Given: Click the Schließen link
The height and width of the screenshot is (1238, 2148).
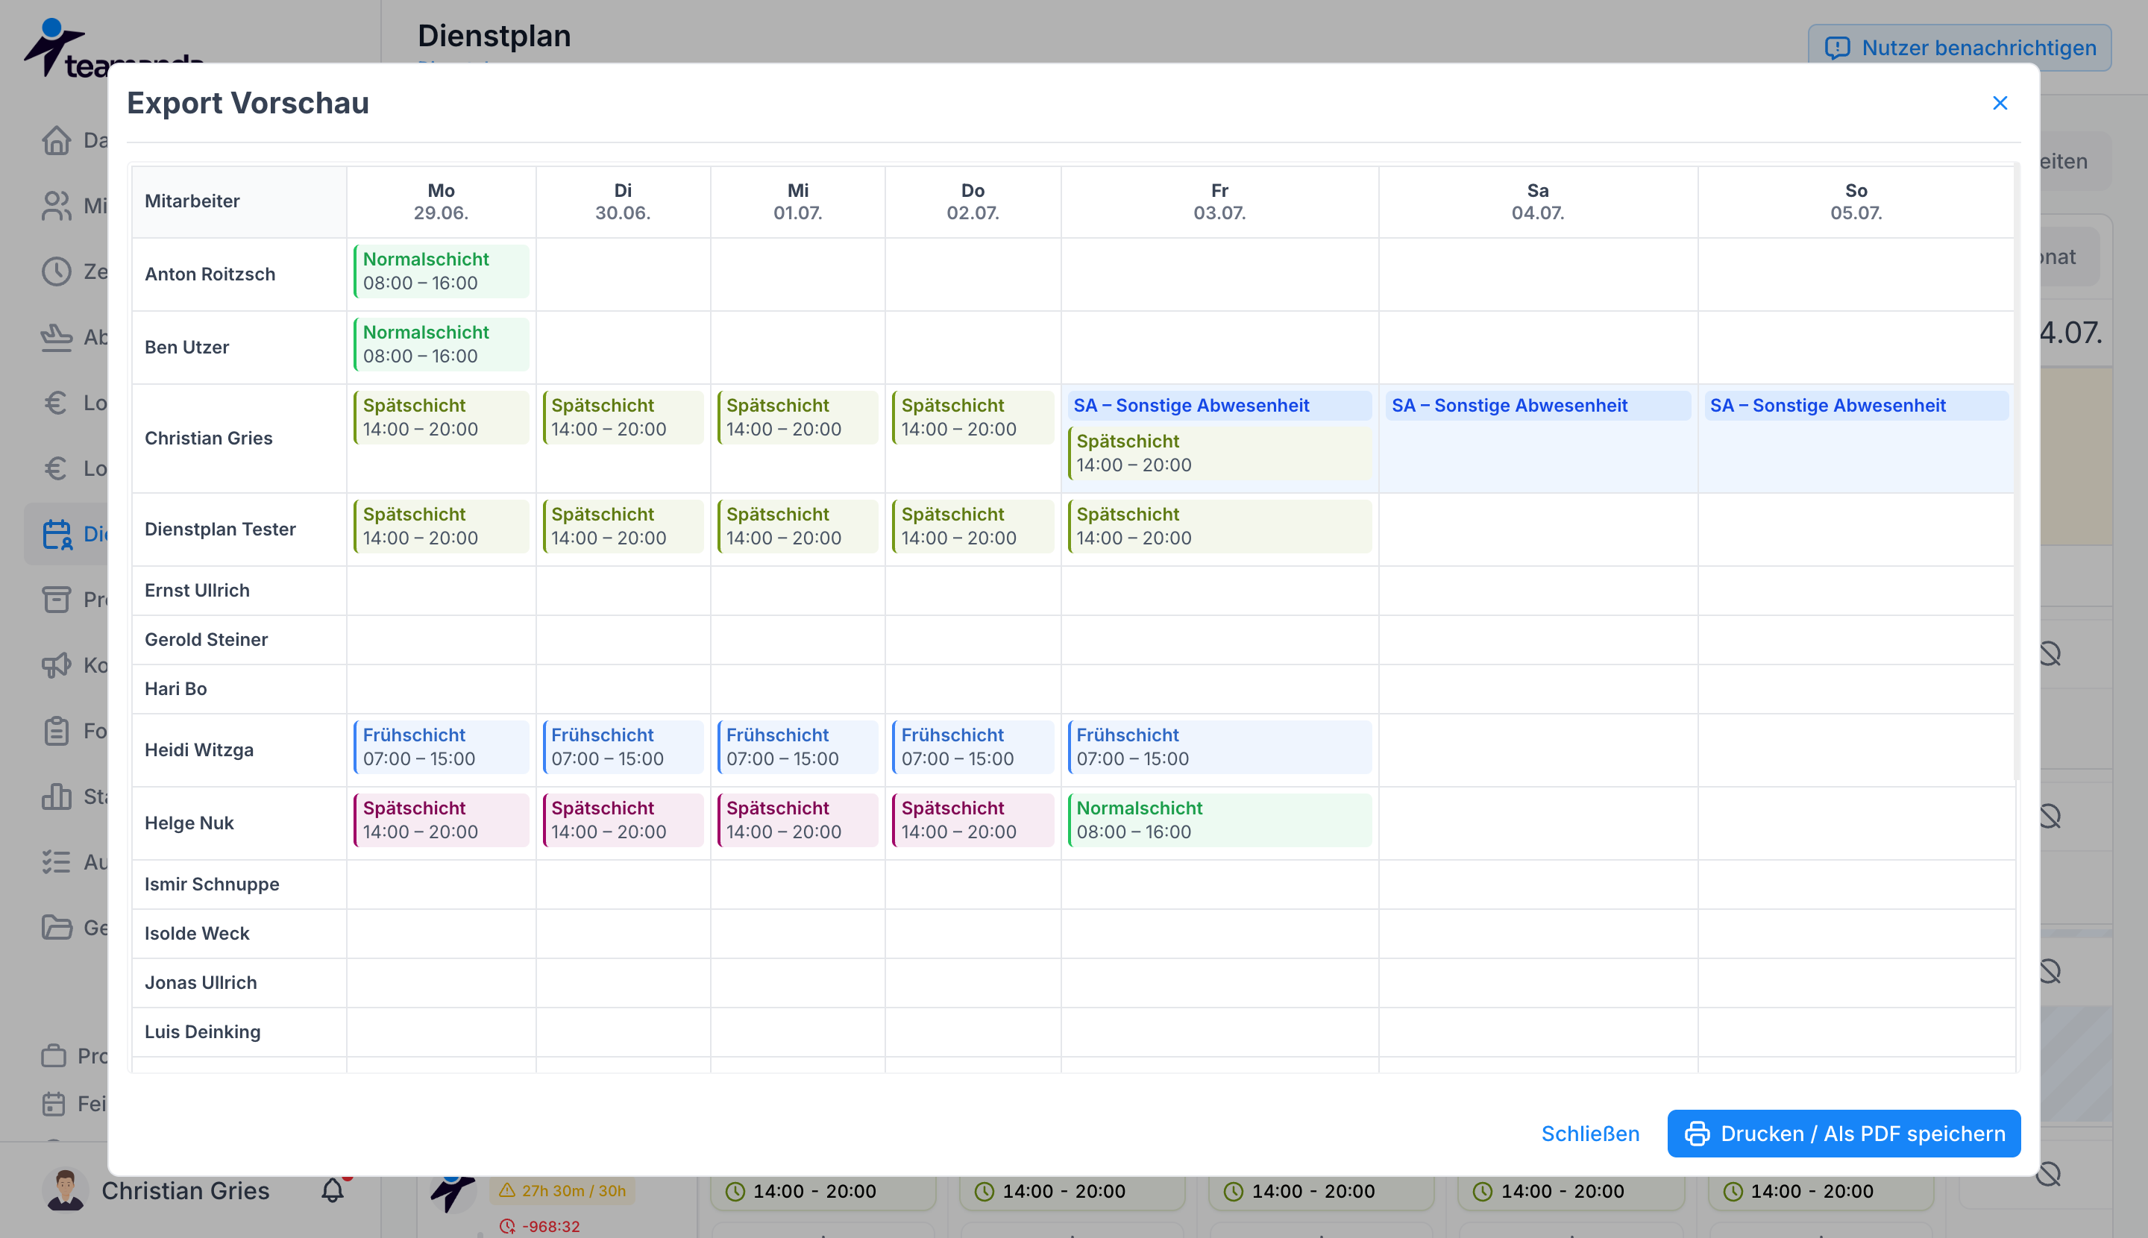Looking at the screenshot, I should [1590, 1134].
